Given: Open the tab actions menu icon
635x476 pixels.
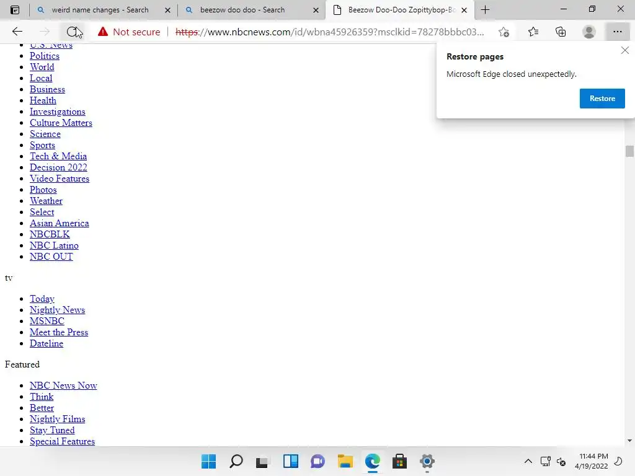Looking at the screenshot, I should [x=15, y=10].
